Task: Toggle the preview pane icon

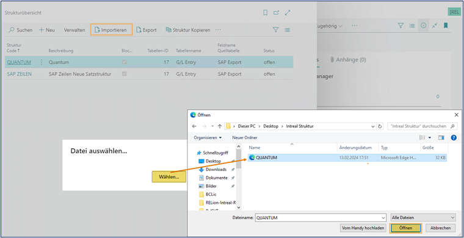Action: click(441, 137)
